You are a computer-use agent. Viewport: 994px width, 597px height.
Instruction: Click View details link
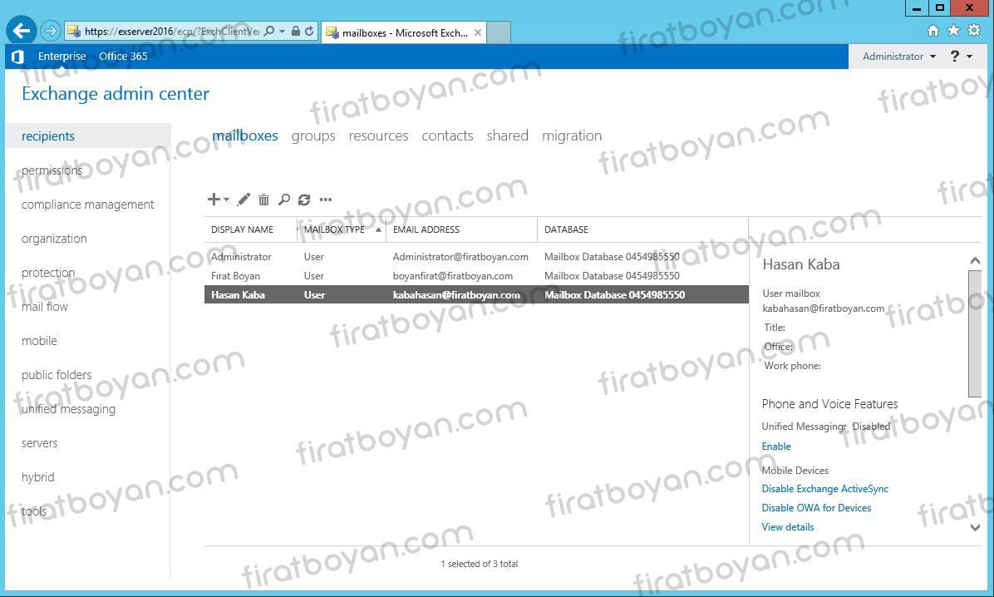pos(787,527)
